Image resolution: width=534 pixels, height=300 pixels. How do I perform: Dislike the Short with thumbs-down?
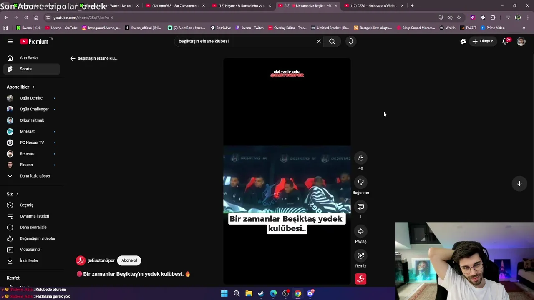pyautogui.click(x=360, y=182)
